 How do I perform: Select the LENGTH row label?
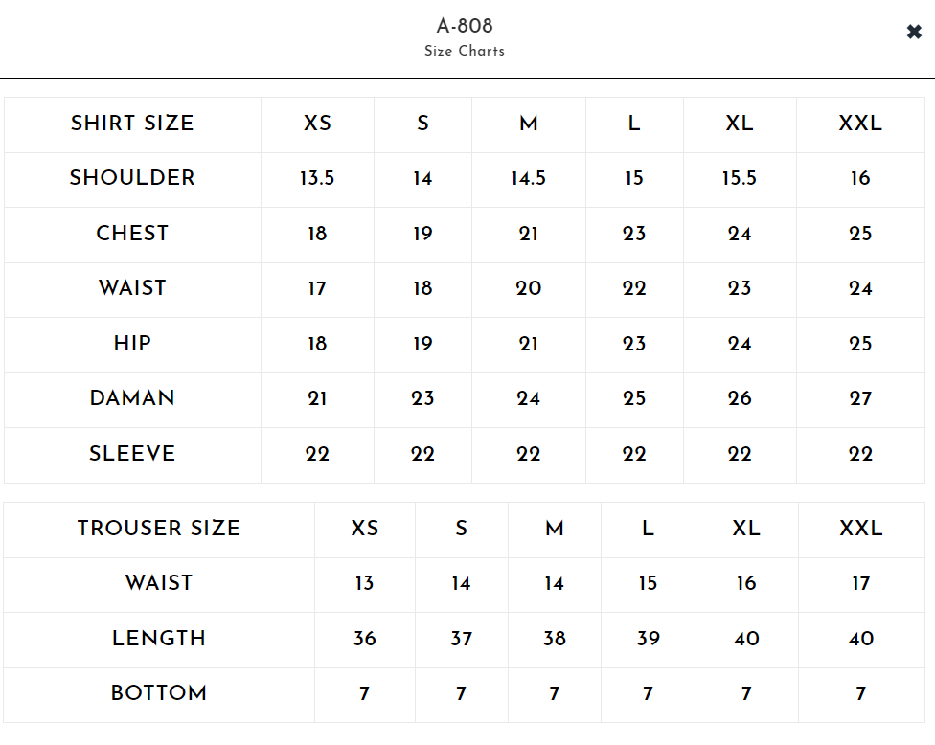click(x=159, y=639)
